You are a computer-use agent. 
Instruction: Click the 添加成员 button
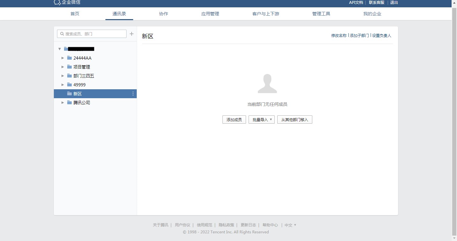coord(234,120)
